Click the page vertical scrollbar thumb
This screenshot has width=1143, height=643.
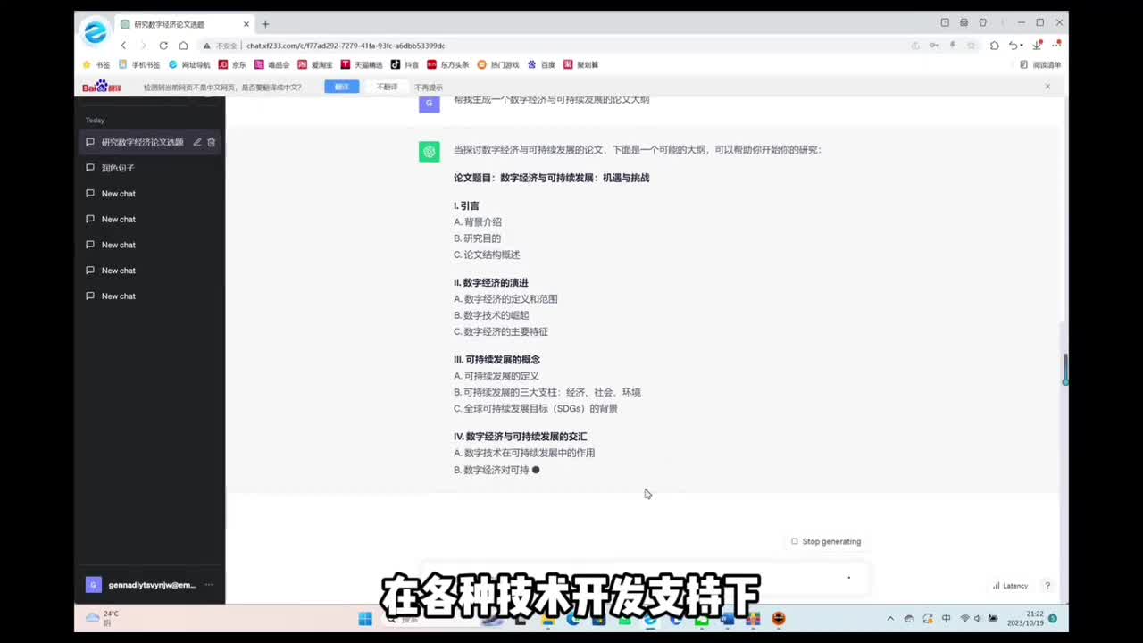[1064, 369]
